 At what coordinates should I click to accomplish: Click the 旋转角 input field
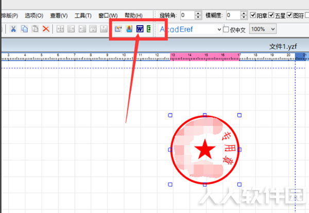(x=187, y=15)
